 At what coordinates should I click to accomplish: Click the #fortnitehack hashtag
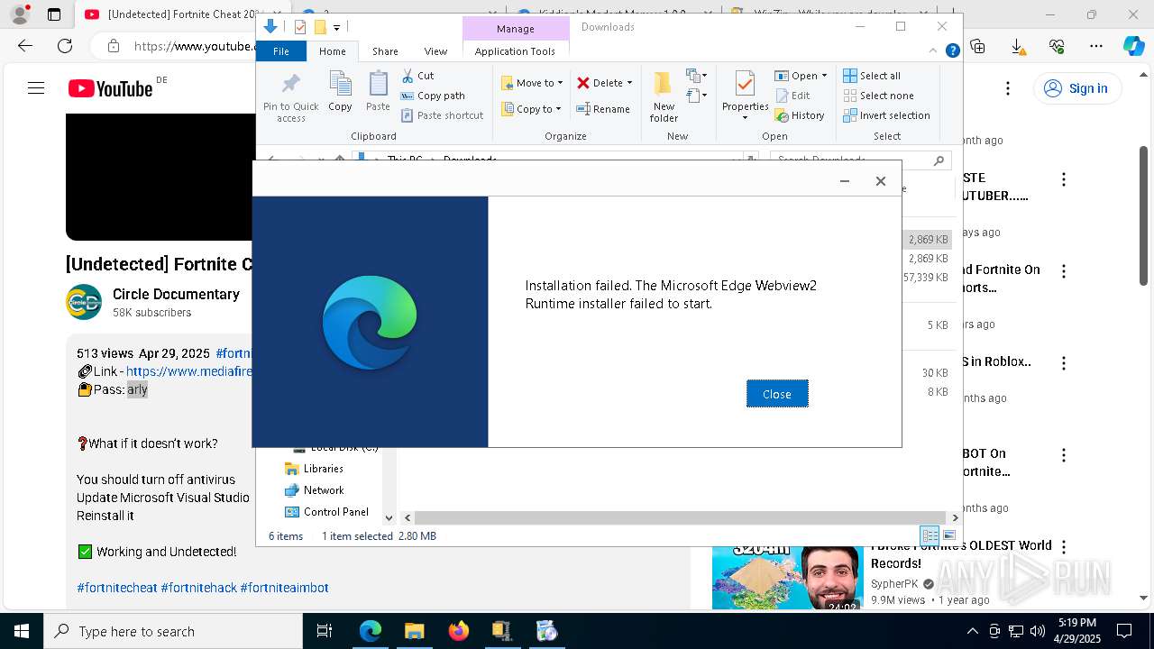click(198, 588)
